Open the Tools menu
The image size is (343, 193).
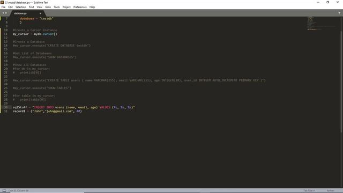[57, 7]
